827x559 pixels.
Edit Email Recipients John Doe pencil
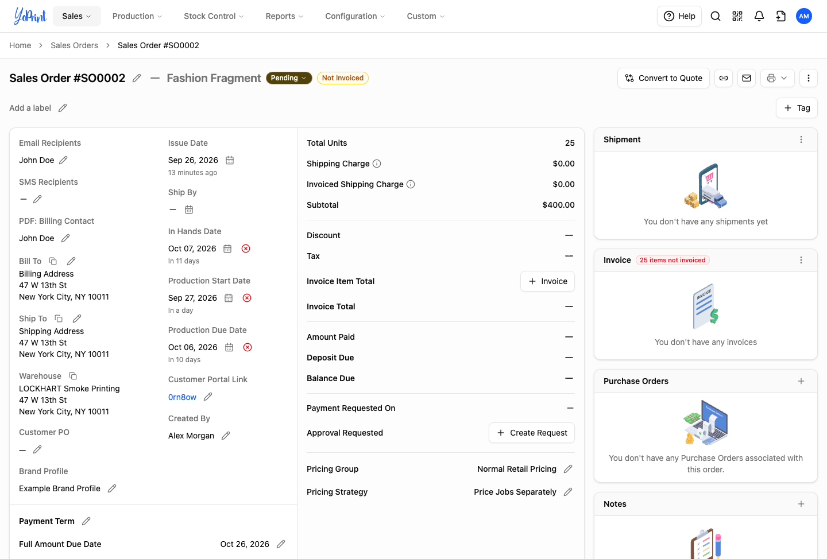pos(64,160)
